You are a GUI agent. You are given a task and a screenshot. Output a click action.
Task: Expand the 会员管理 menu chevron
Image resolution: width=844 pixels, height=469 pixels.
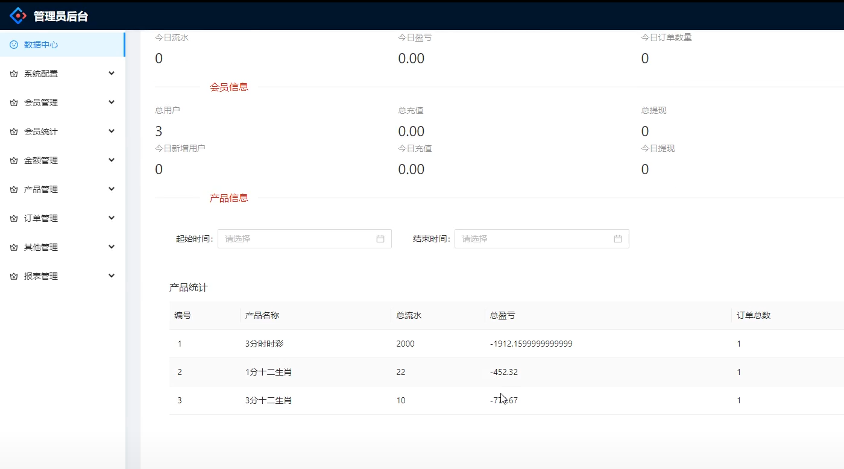tap(112, 102)
